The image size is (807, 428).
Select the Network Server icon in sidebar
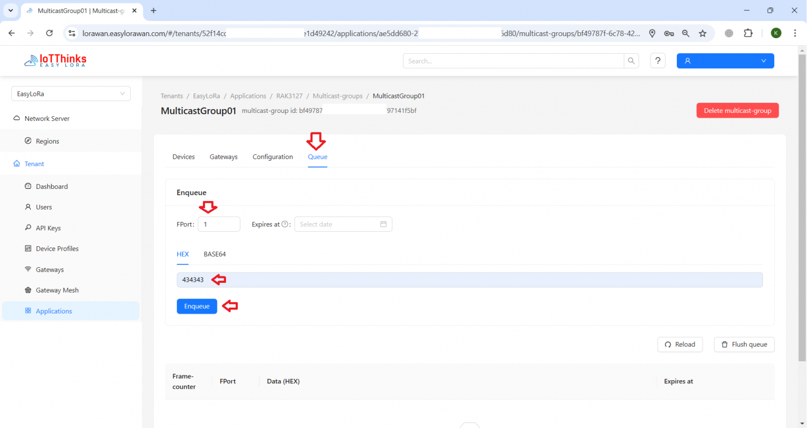coord(18,118)
